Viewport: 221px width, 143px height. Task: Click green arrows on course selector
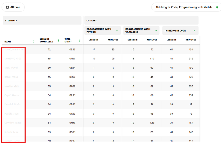[217, 7]
